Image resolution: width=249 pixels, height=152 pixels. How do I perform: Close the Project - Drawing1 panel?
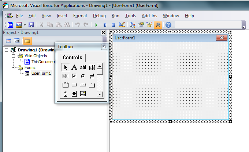[x=103, y=32]
